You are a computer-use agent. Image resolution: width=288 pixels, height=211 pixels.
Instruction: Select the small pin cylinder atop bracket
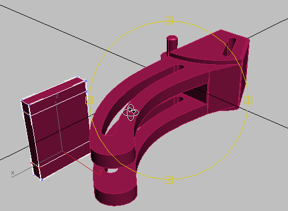pyautogui.click(x=172, y=45)
